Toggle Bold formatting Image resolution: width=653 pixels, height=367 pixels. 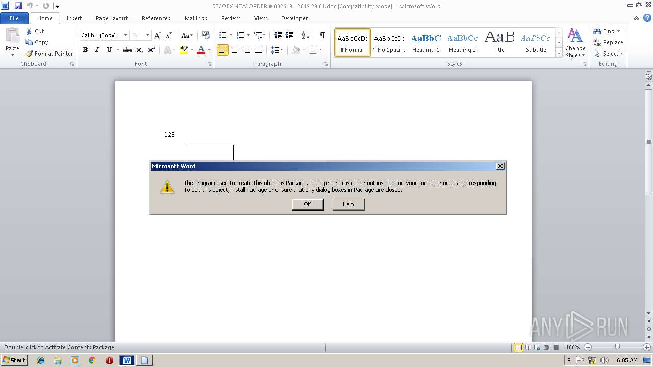coord(85,50)
